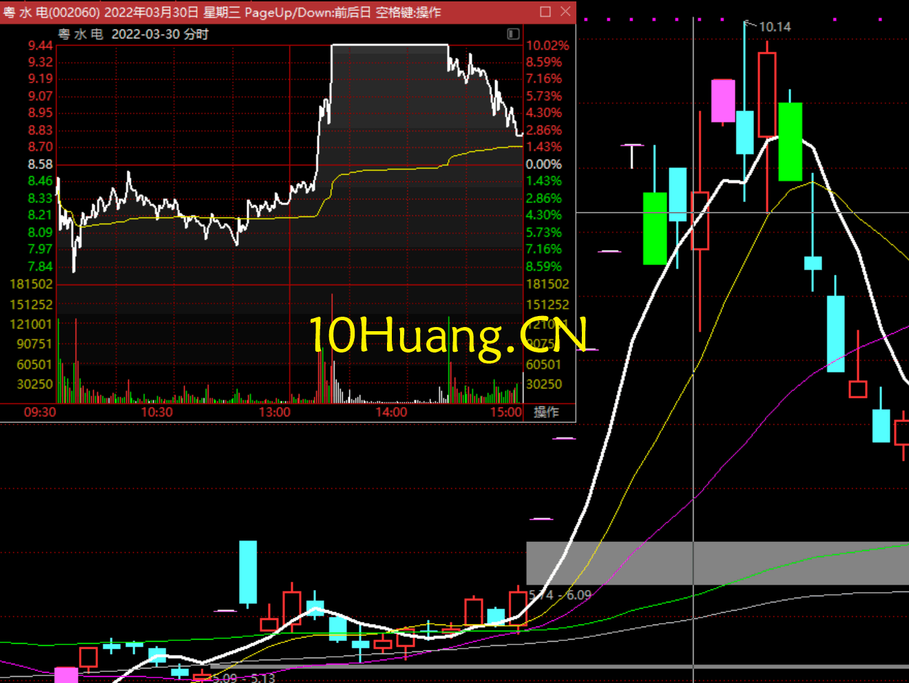The width and height of the screenshot is (909, 683).
Task: Click the popup title 粤水电(002060) 2022年03月30日
Action: tap(101, 12)
